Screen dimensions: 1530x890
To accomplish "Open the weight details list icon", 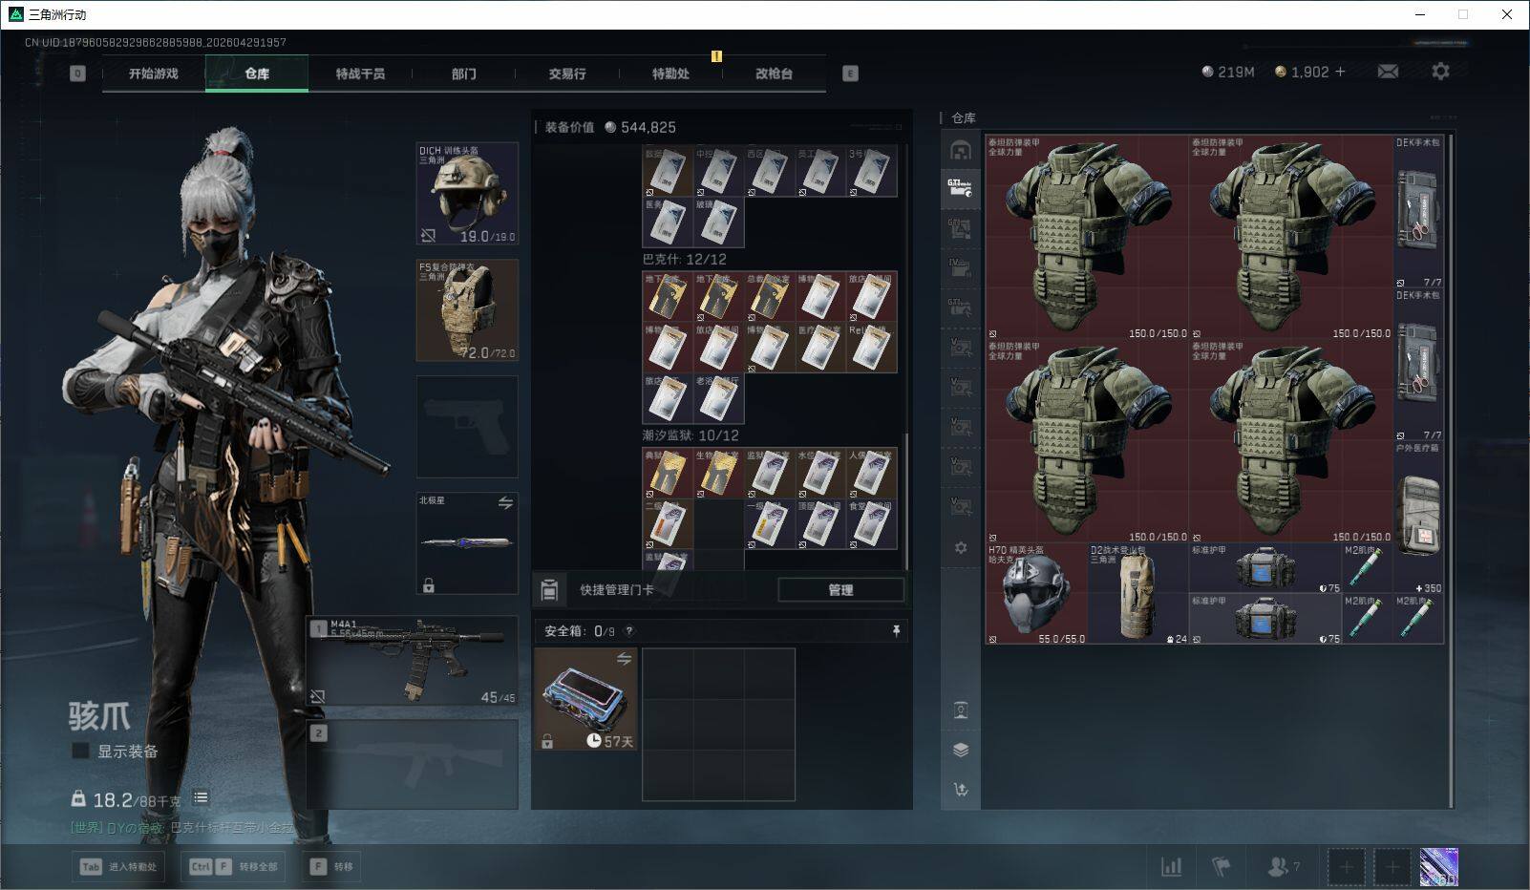I will point(201,797).
